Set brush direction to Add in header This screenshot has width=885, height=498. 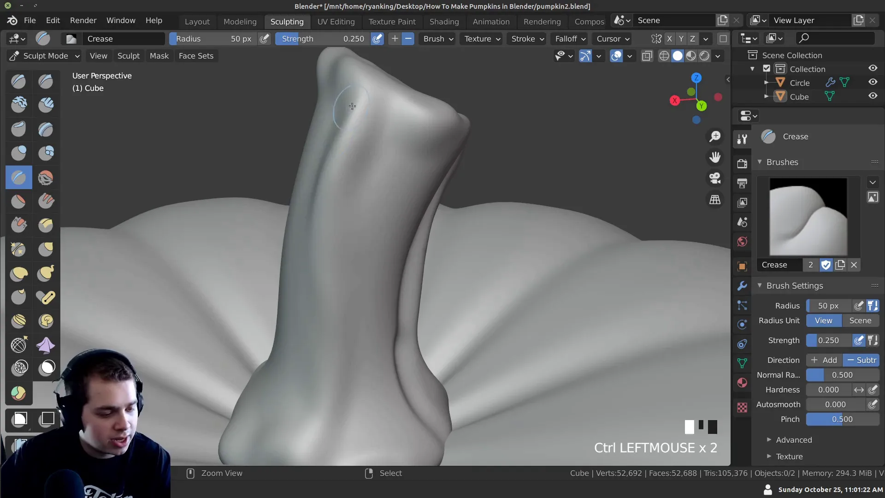[395, 39]
